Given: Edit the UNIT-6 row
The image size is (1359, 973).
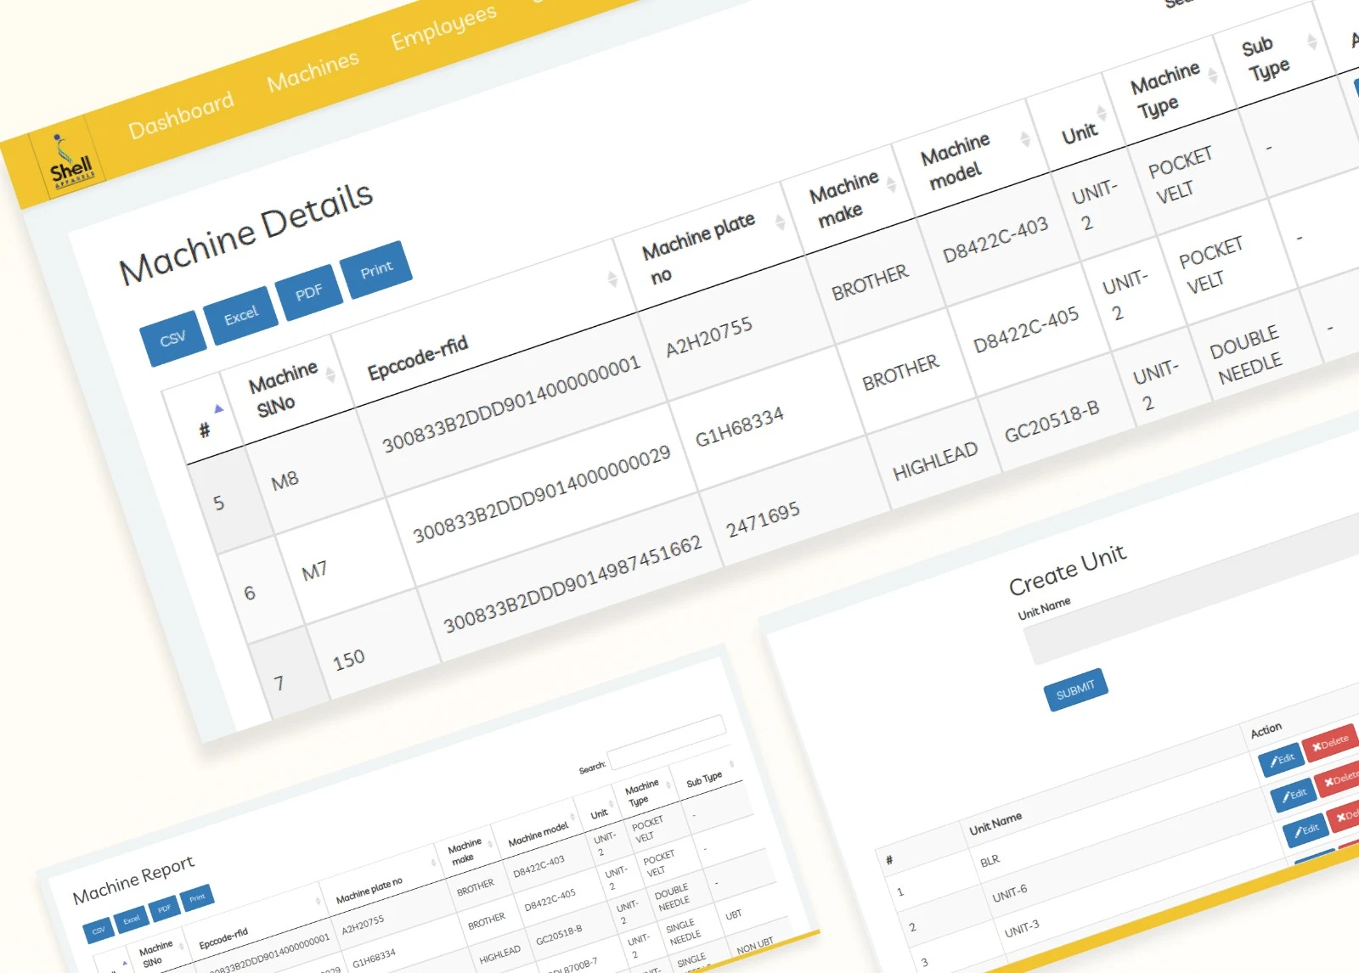Looking at the screenshot, I should pos(1294,795).
